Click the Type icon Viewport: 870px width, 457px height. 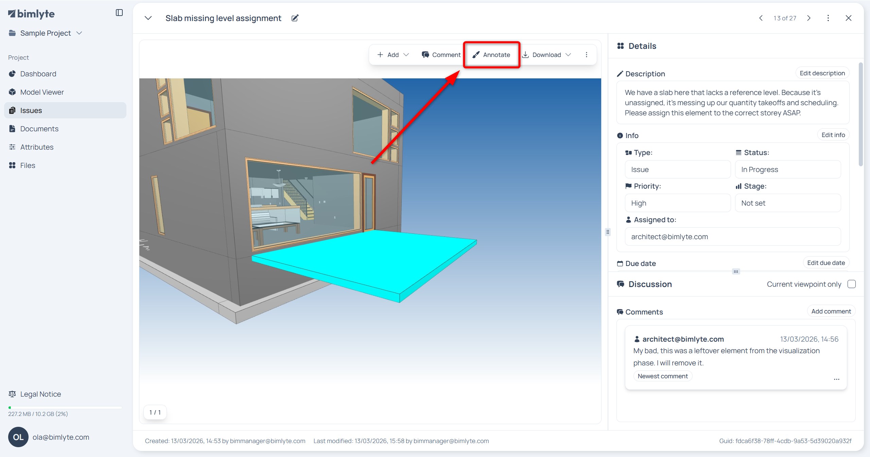(628, 153)
